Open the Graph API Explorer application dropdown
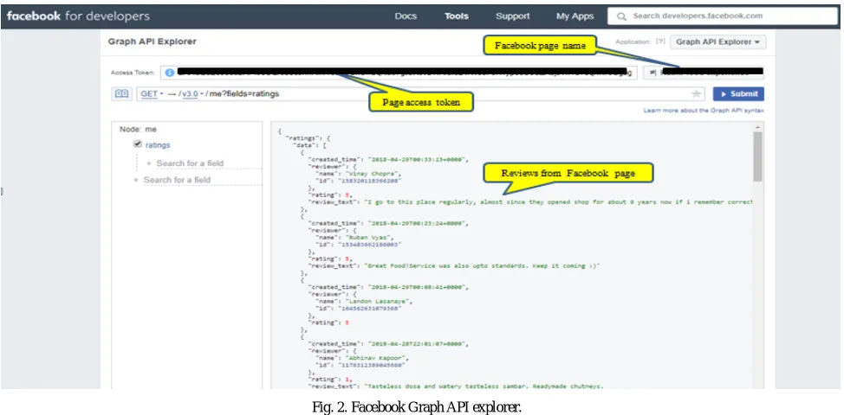The image size is (844, 415). pos(718,41)
